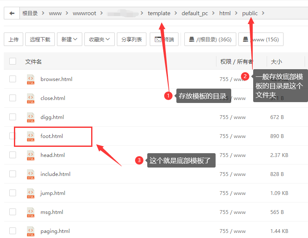Open the foot.html file icon

pos(31,136)
